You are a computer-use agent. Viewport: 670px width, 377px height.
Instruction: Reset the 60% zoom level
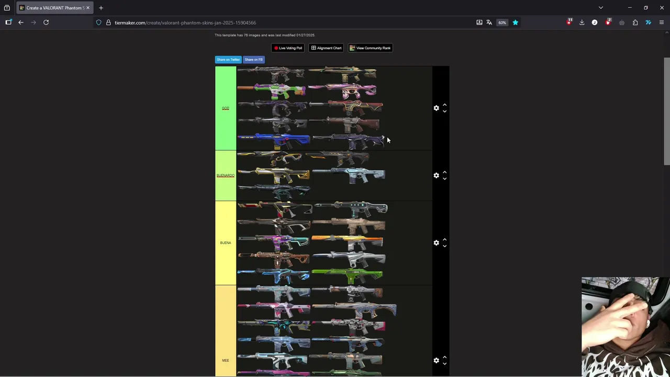click(502, 23)
